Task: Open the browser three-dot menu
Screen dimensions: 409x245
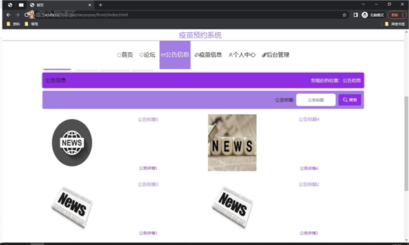Action: [x=403, y=15]
